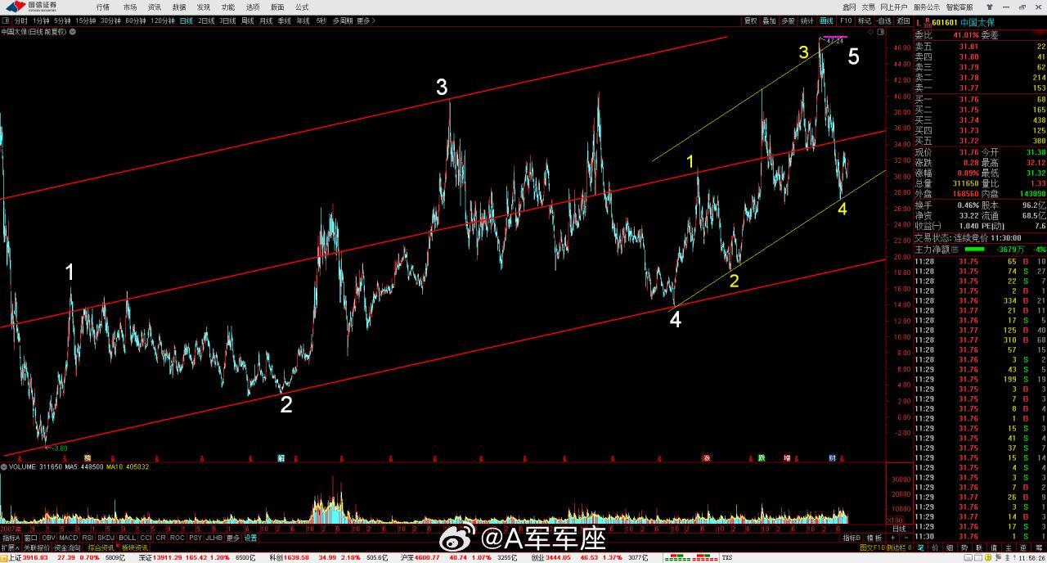The image size is (1047, 563).
Task: Click stock code 601601 in quote panel
Action: coord(944,22)
